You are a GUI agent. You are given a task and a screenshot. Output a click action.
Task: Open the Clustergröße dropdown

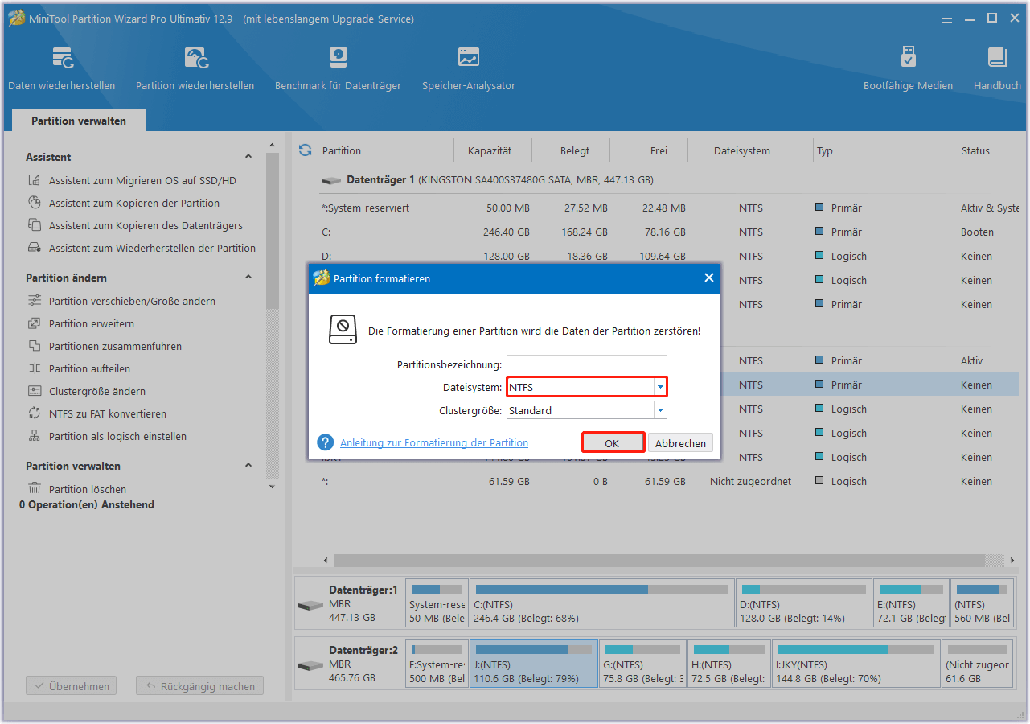click(660, 410)
